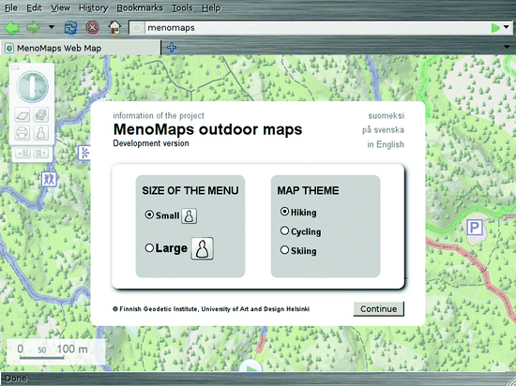Open the tab list dropdown at right
516x386 pixels.
(x=508, y=47)
